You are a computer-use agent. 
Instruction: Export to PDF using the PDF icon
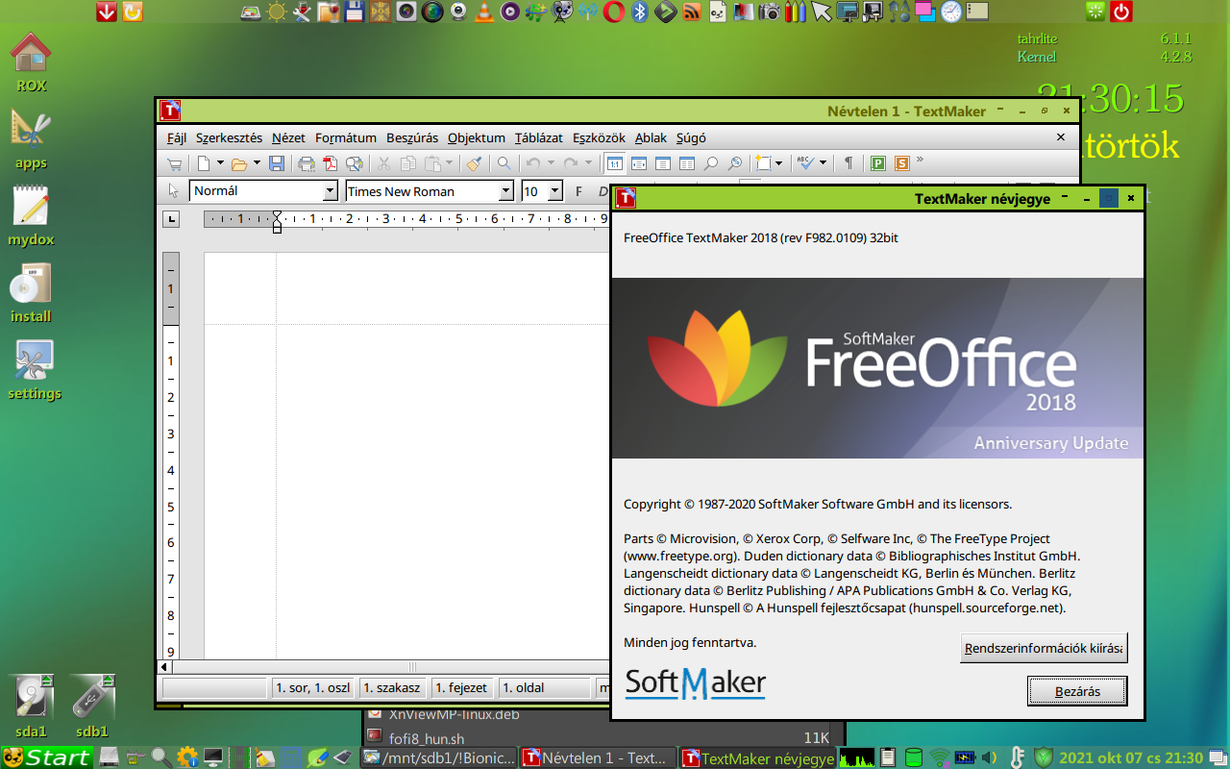[331, 163]
